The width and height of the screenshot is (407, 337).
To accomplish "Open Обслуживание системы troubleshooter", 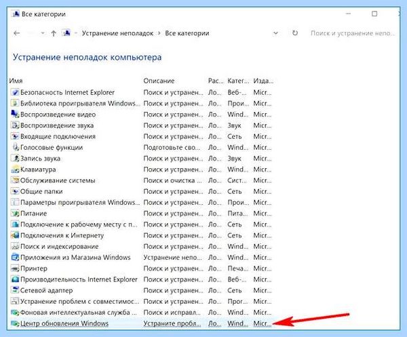I will pyautogui.click(x=58, y=180).
